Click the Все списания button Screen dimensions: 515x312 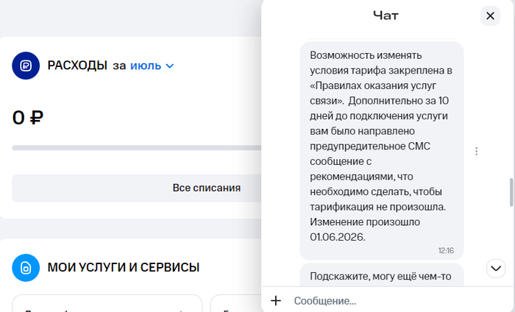pos(138,188)
